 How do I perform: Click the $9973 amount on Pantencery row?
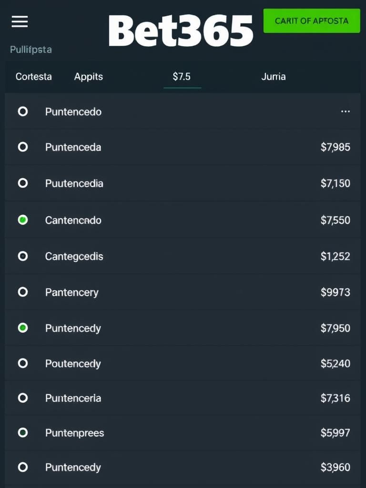click(x=335, y=292)
